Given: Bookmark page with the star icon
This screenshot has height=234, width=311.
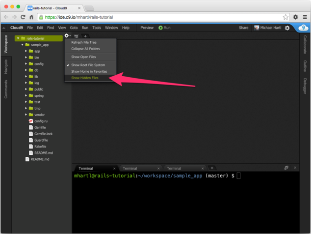Looking at the screenshot, I should click(285, 17).
